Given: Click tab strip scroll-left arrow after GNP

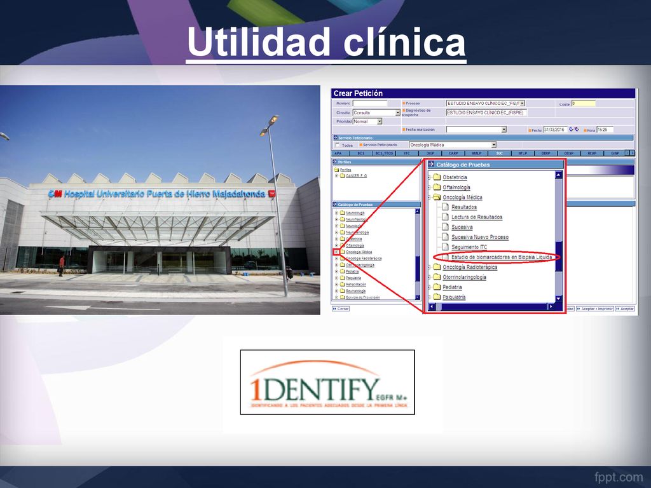Looking at the screenshot, I should 627,153.
